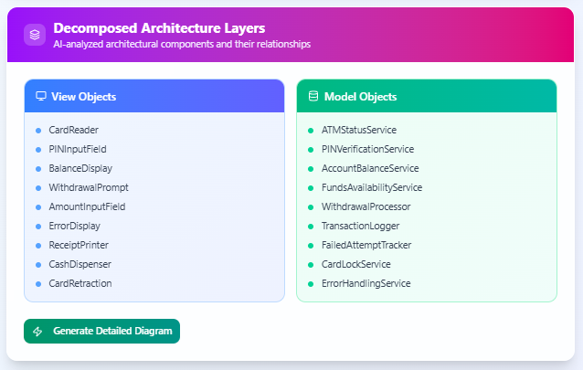Click the monitor icon beside View Objects
Viewport: 583px width, 370px height.
coord(40,96)
